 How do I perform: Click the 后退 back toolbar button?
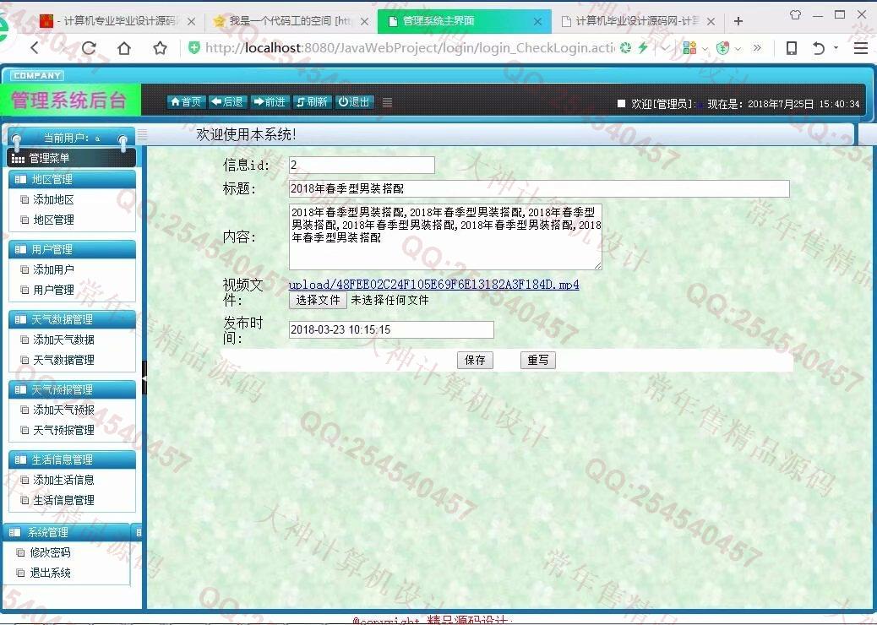point(227,101)
